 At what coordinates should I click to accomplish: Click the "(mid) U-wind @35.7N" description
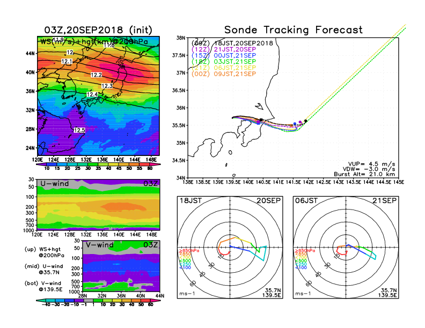[x=43, y=269]
